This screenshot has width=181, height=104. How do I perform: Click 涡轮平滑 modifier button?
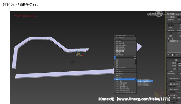[x=171, y=30]
